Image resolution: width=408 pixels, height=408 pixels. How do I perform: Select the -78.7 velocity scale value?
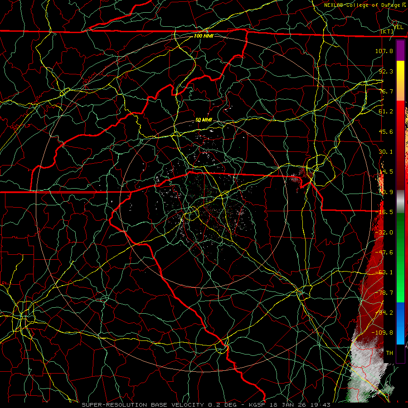(x=384, y=293)
